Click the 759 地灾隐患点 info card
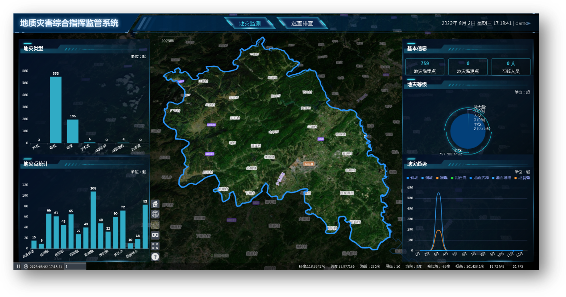The height and width of the screenshot is (297, 566). (425, 67)
